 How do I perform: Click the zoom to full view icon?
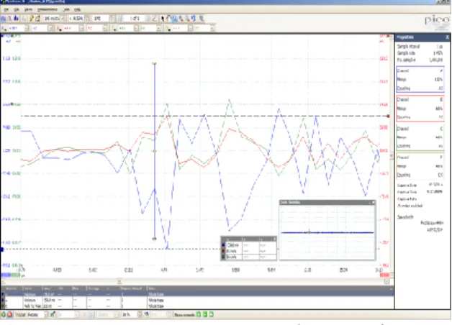point(202,19)
